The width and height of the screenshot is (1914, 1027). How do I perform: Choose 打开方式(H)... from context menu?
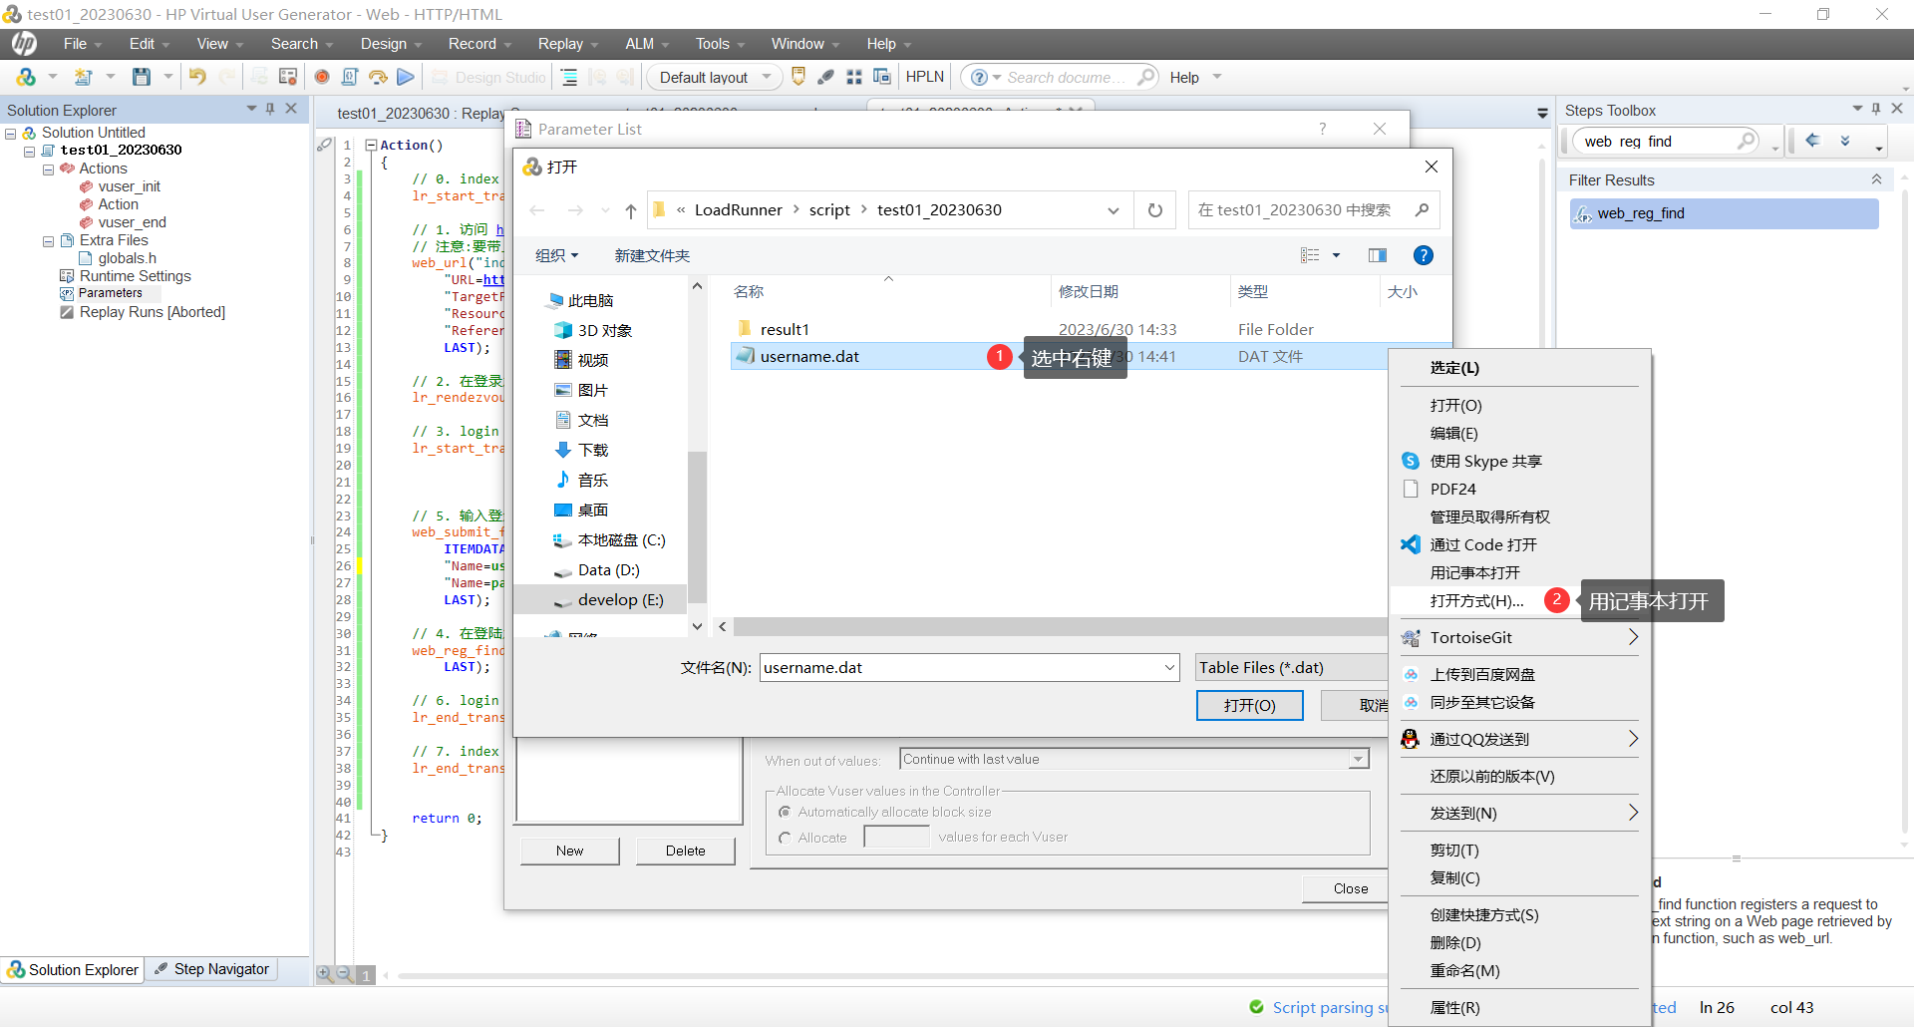[x=1476, y=600]
